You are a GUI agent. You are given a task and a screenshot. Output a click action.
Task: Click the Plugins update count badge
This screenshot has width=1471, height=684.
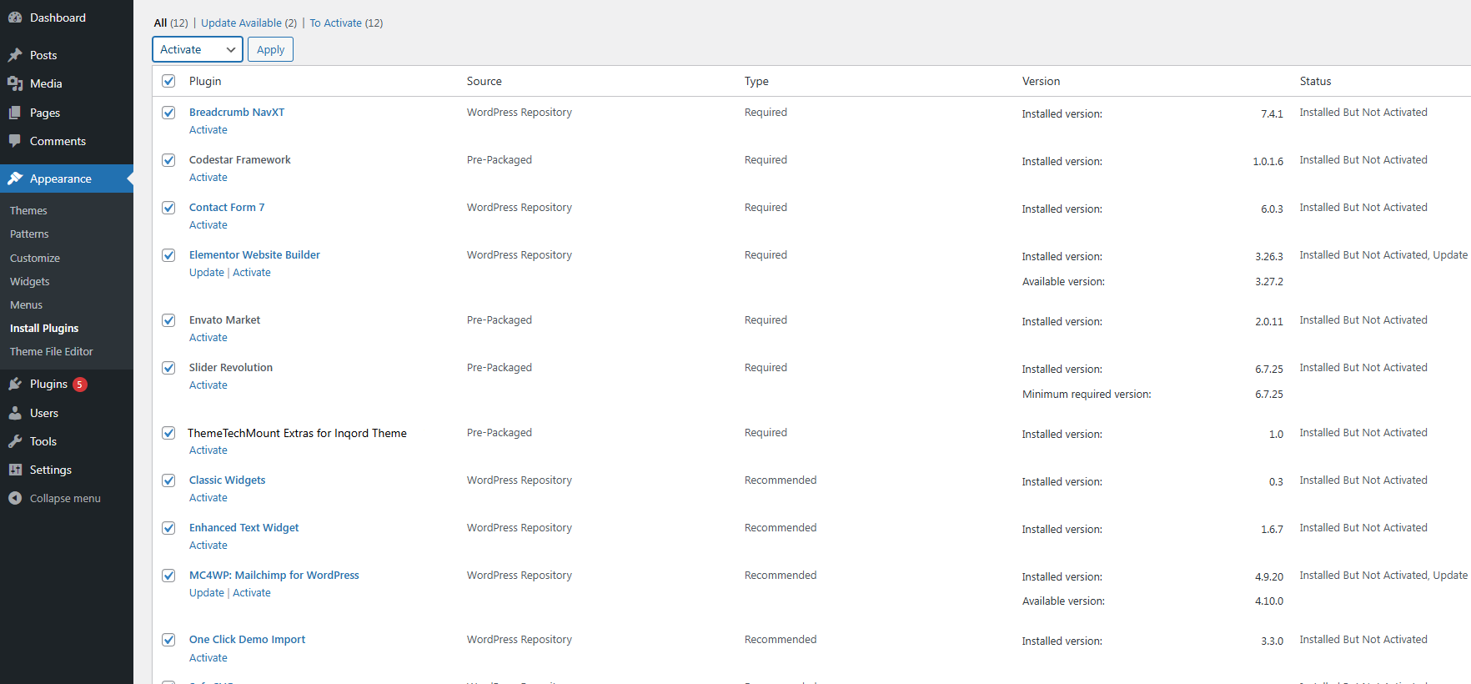click(80, 385)
